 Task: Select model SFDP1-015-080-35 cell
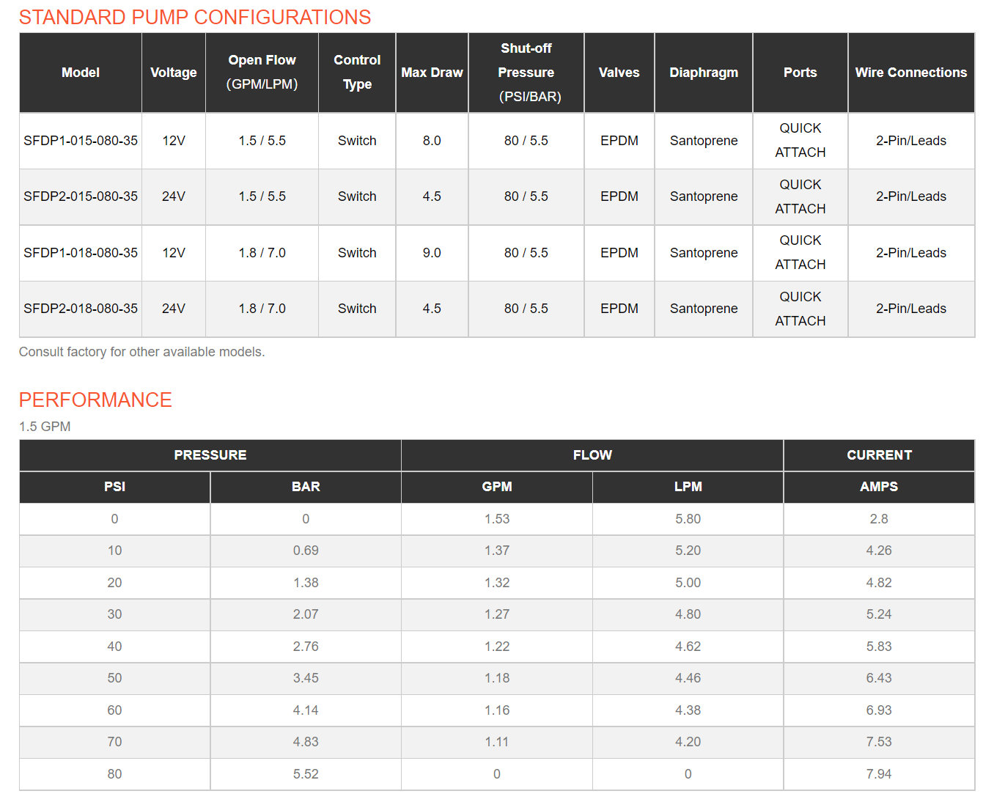81,141
